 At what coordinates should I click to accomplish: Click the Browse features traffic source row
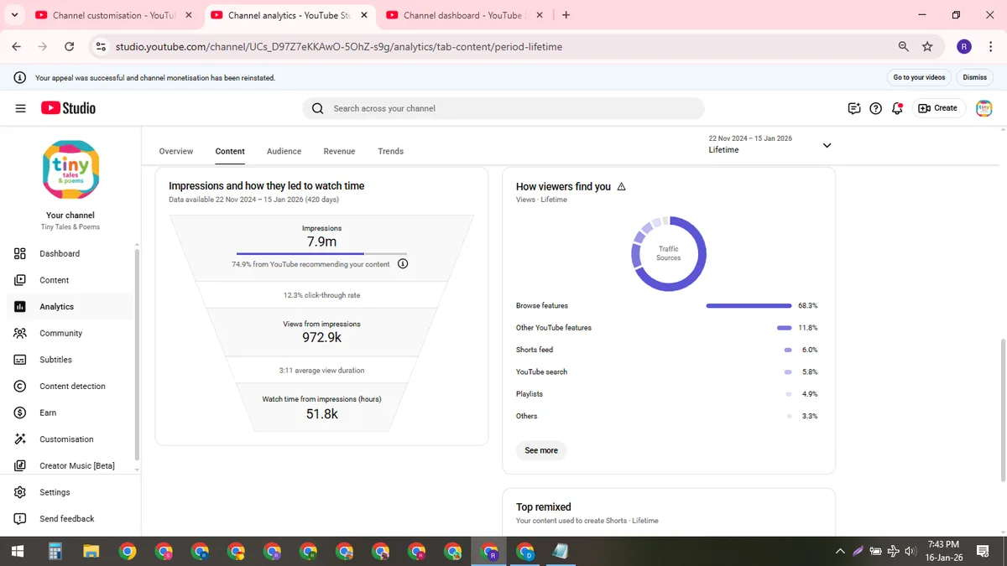coord(667,306)
